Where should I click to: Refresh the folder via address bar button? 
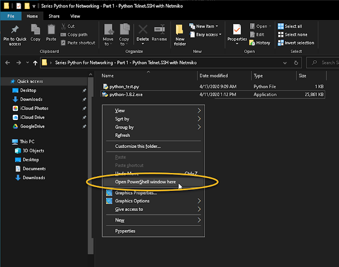296,63
